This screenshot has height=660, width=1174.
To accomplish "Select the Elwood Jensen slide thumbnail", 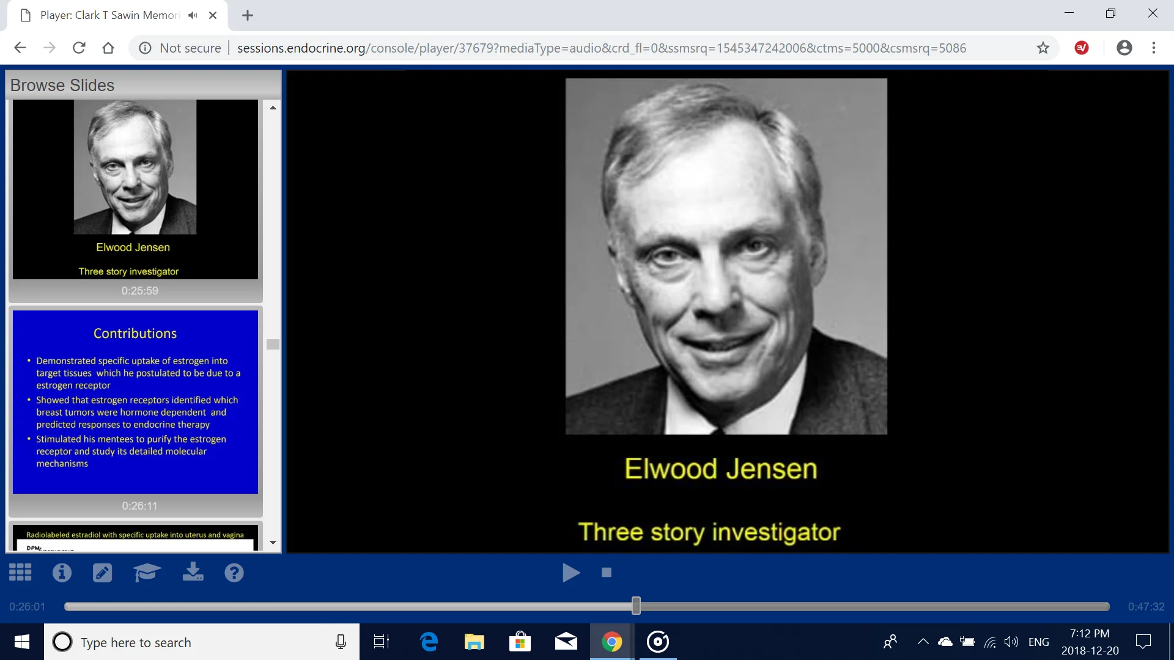I will 135,189.
